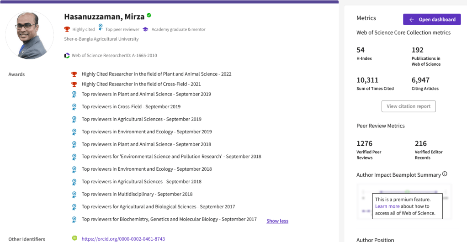Click the green verified checkmark beside the name
The image size is (467, 242).
(x=149, y=16)
